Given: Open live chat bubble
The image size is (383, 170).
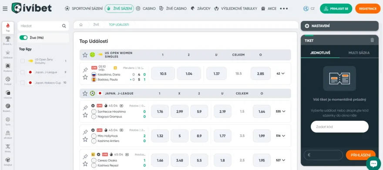Looking at the screenshot, I should pos(373,163).
